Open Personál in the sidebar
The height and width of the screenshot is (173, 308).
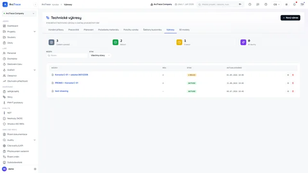click(12, 53)
